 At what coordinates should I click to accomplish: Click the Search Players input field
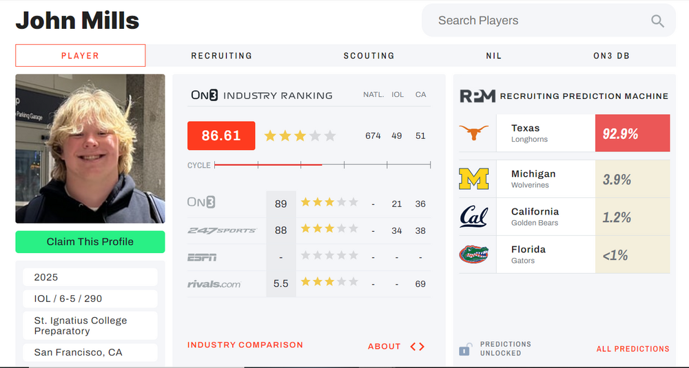[x=537, y=21]
